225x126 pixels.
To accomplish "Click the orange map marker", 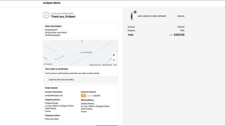I will pos(111,59).
